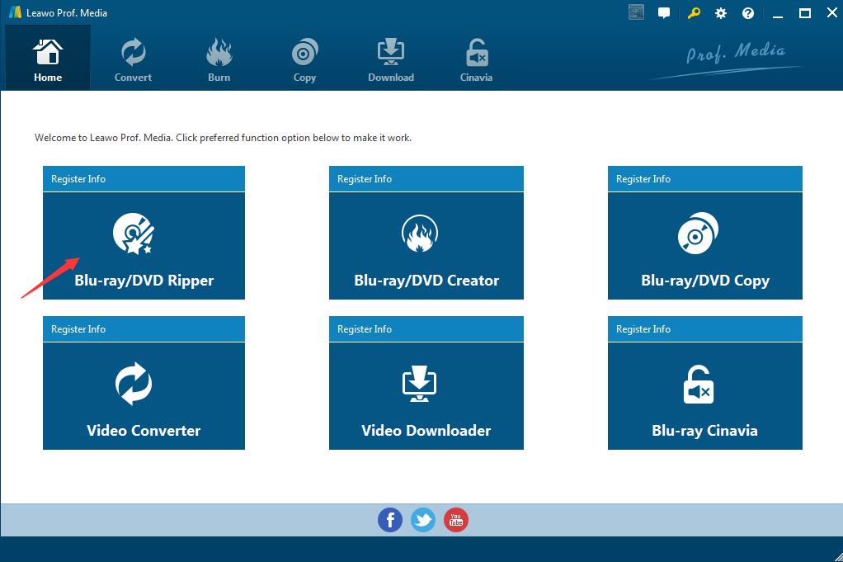This screenshot has width=843, height=562.
Task: Go to the Copy tab
Action: coord(304,59)
